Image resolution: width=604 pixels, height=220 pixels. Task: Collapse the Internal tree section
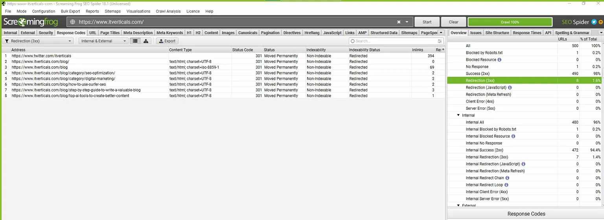tap(458, 115)
